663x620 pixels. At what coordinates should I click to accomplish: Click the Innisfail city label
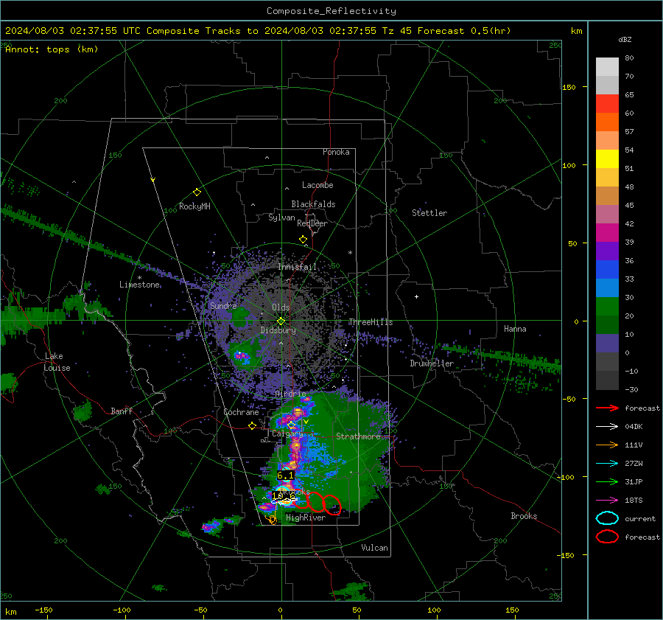[297, 267]
